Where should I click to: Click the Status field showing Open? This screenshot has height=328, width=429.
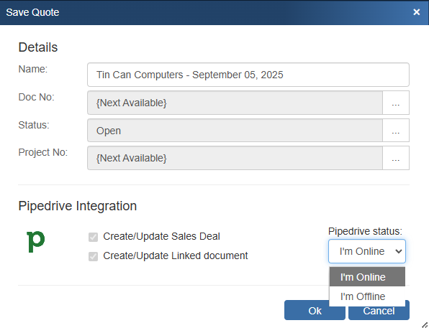[x=235, y=131]
